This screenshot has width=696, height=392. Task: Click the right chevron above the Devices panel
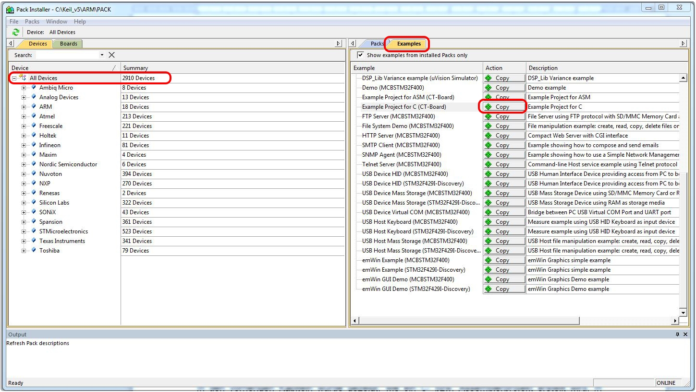[x=339, y=43]
